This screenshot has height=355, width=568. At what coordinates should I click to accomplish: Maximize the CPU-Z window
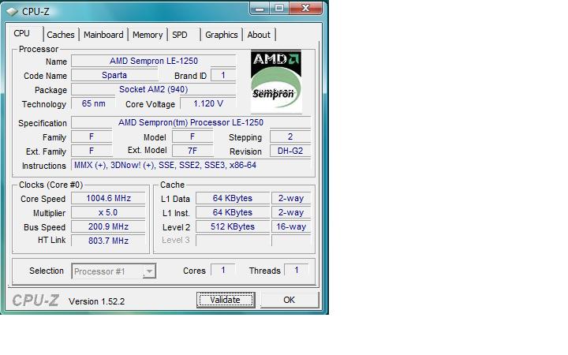(x=279, y=8)
